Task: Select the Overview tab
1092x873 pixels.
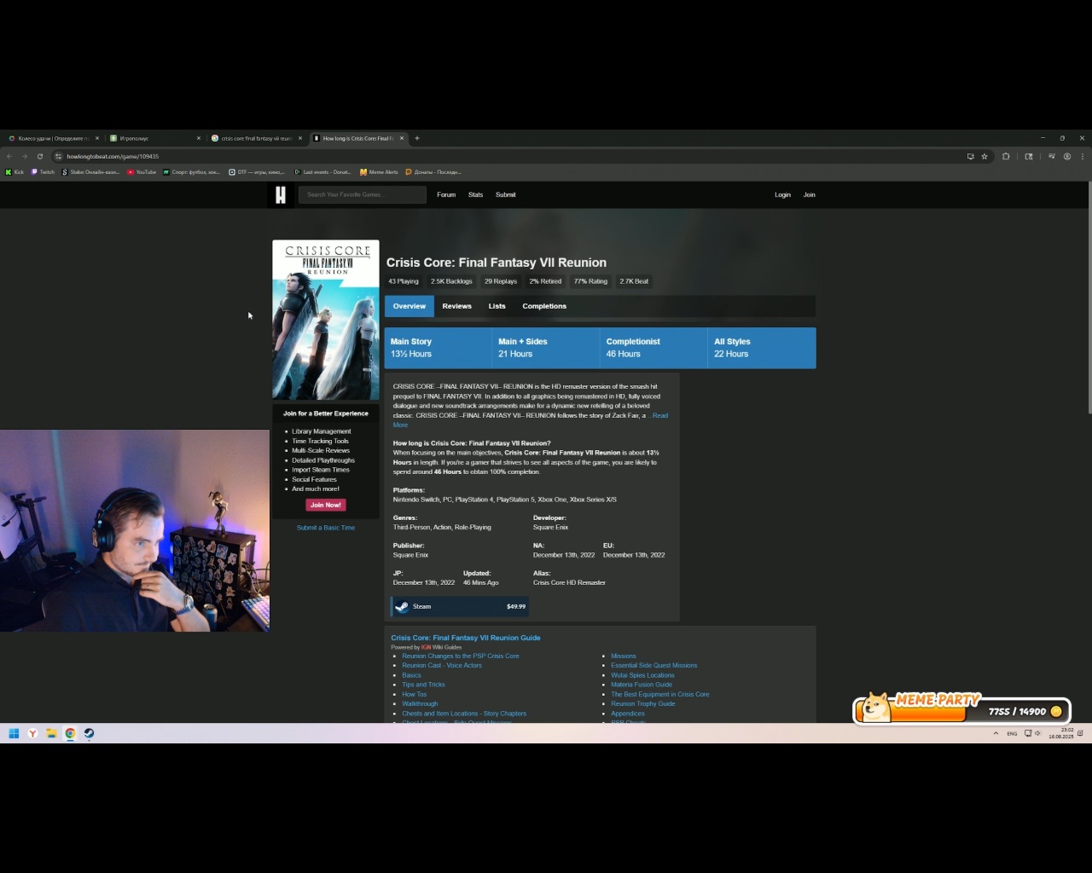Action: pyautogui.click(x=409, y=306)
